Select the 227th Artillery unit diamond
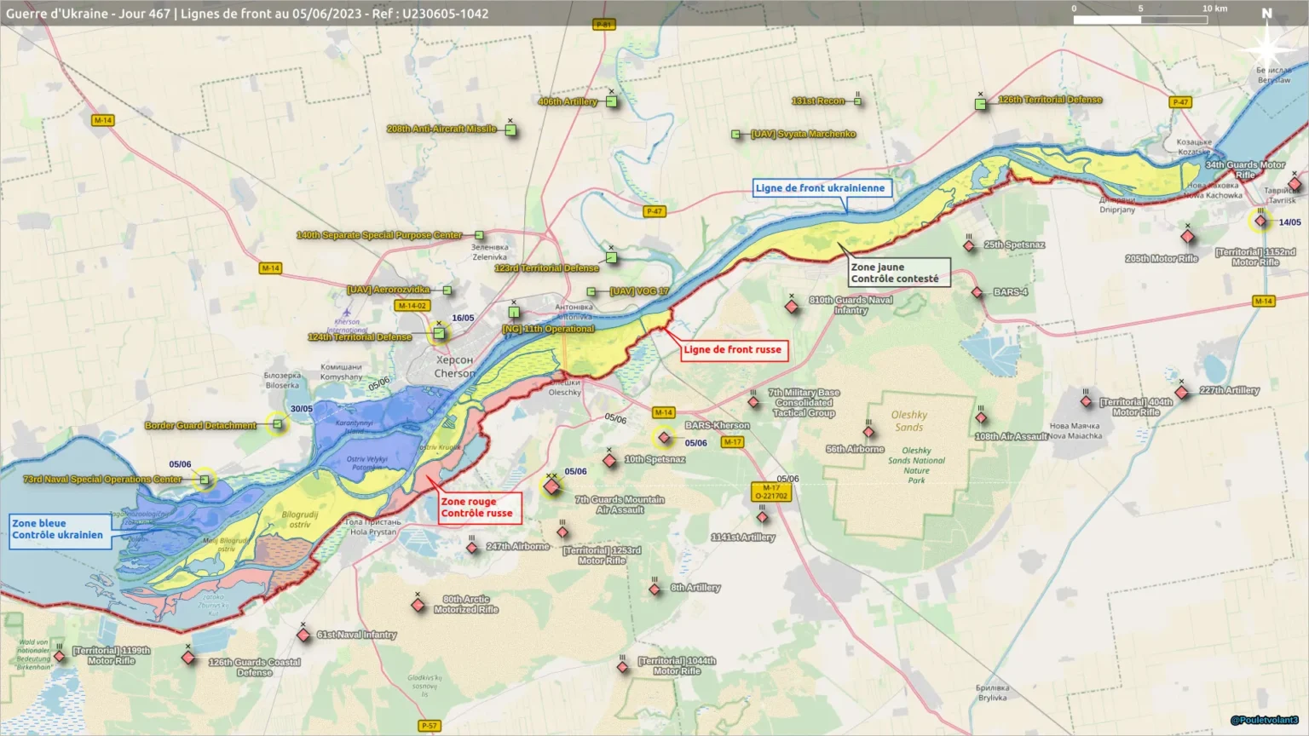 [1181, 392]
